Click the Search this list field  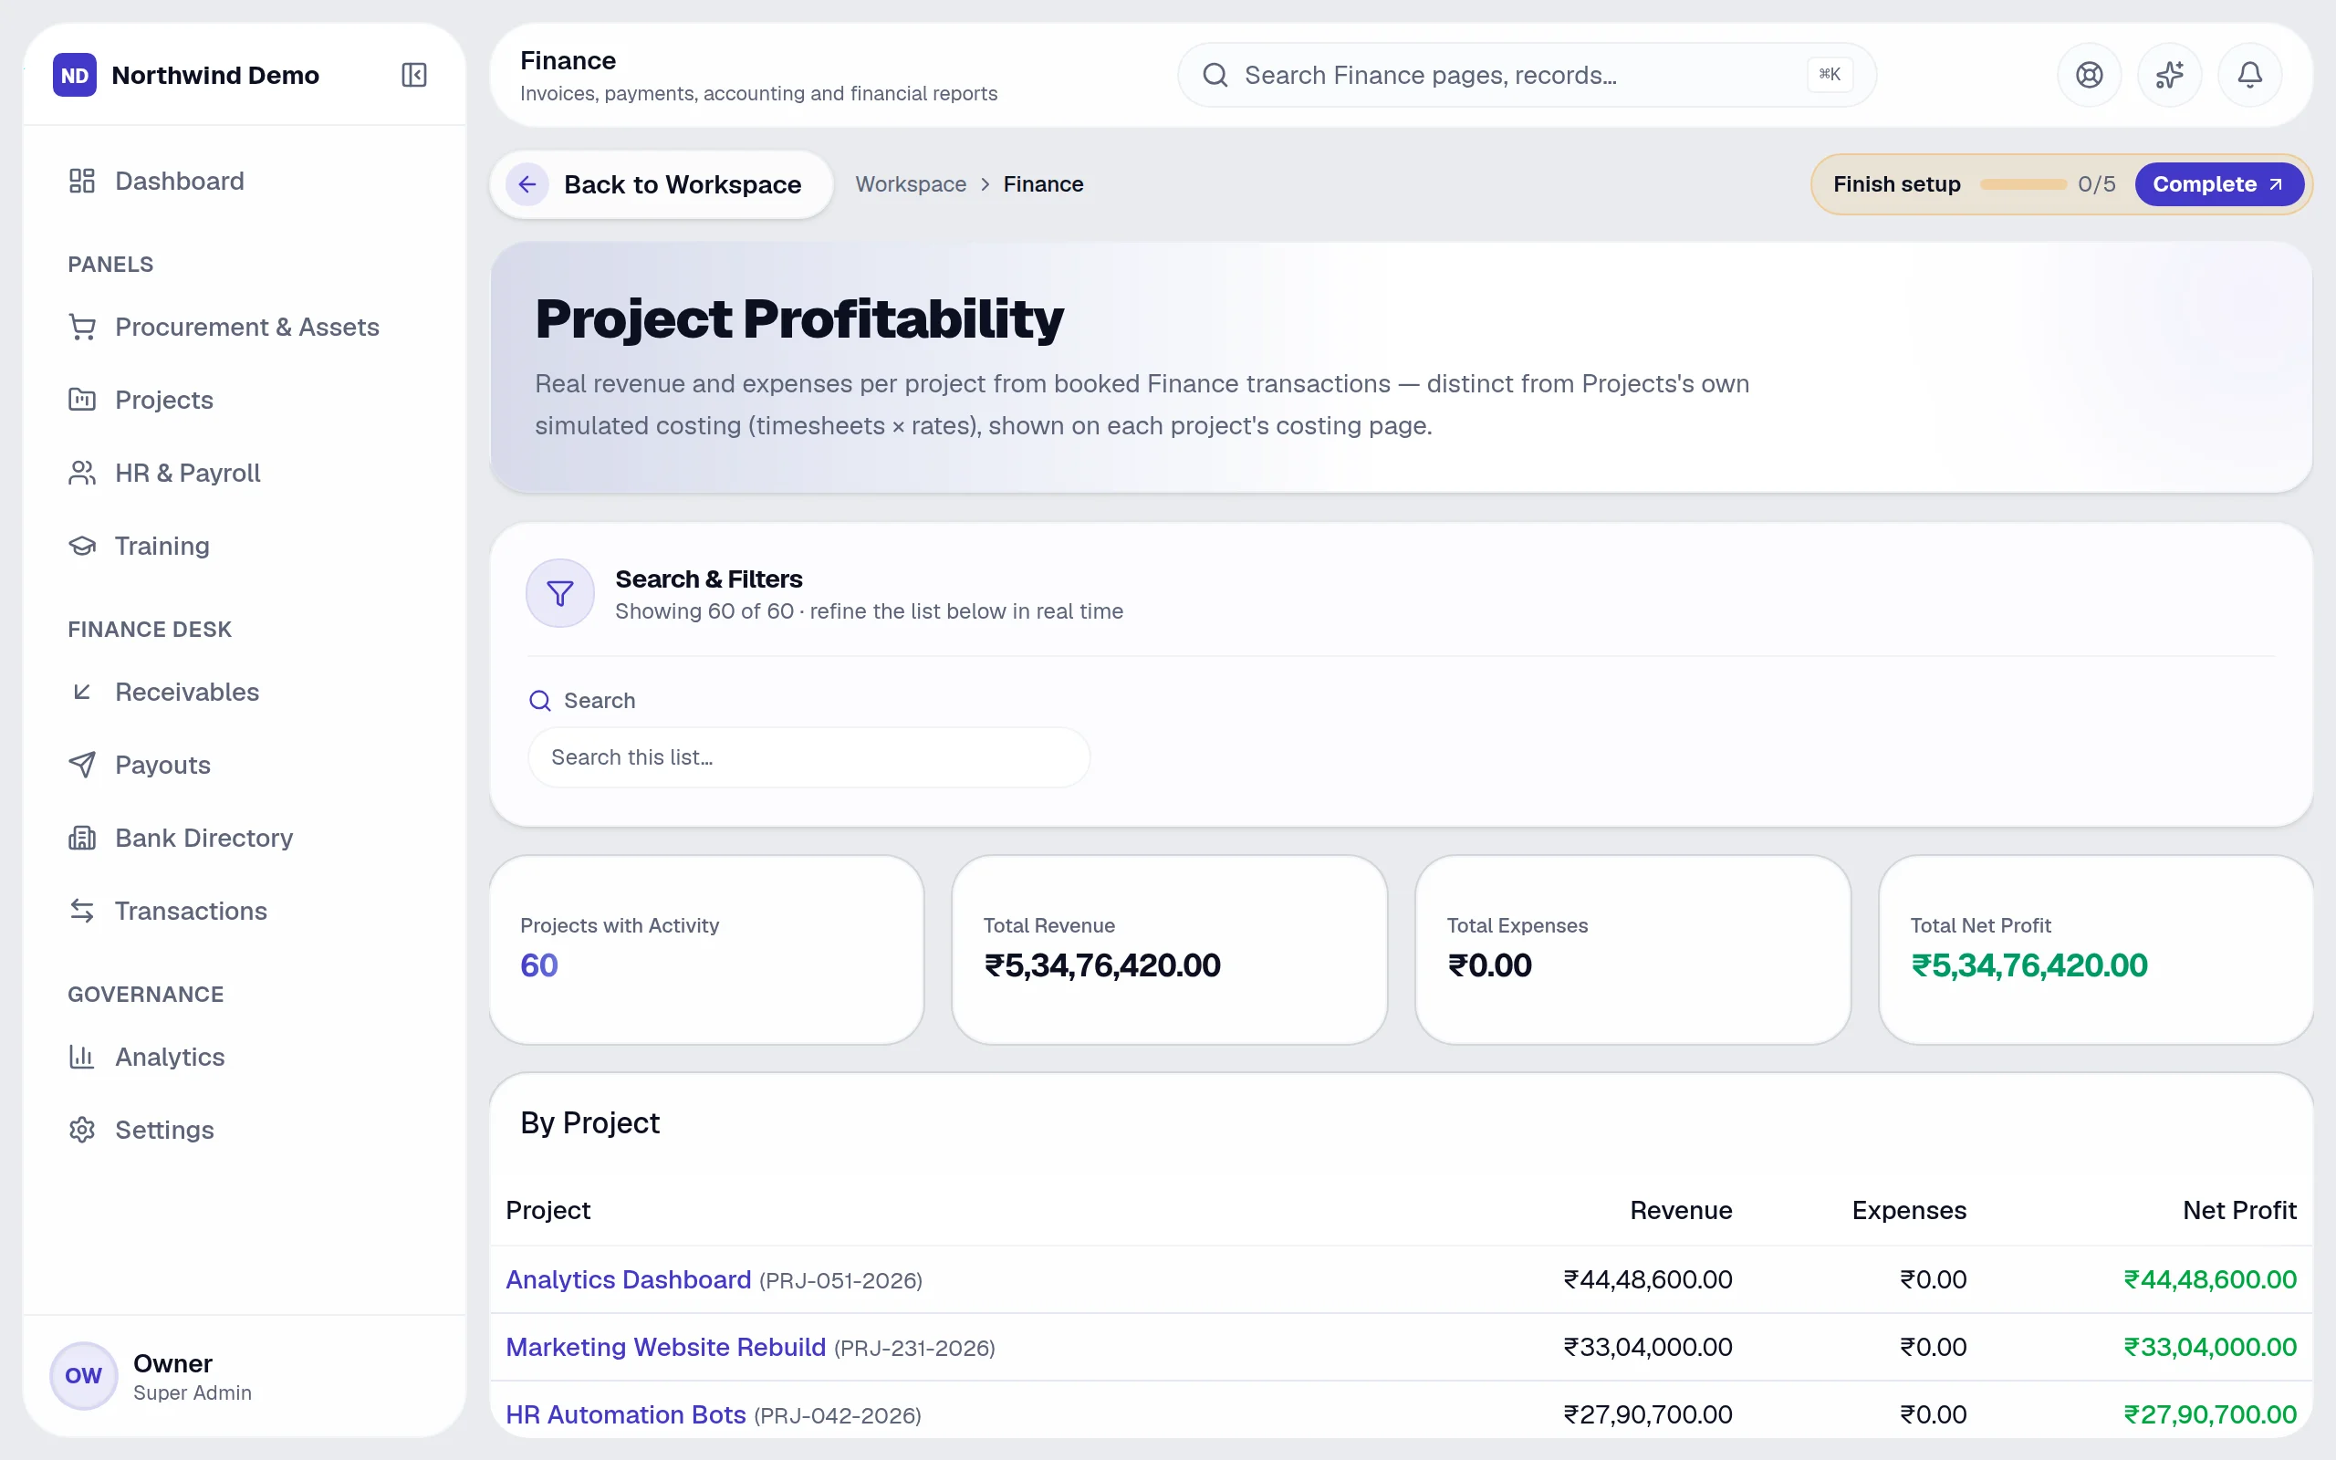[808, 757]
